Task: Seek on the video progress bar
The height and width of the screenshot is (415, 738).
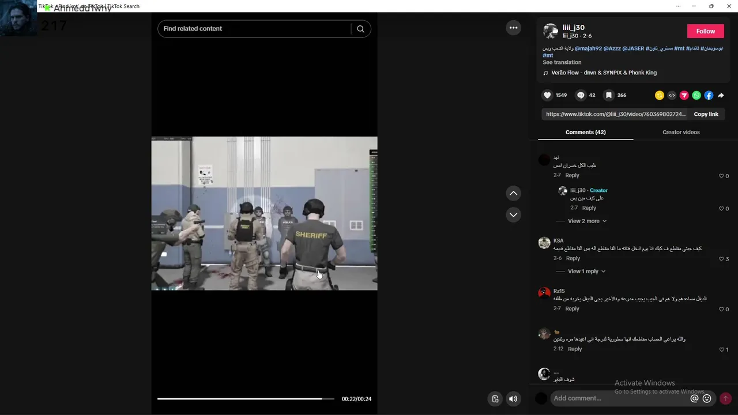Action: point(246,398)
